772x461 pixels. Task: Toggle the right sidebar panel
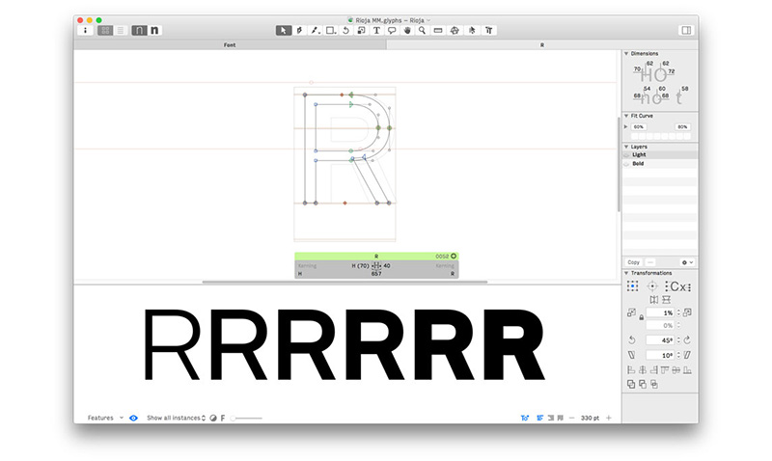pos(686,31)
